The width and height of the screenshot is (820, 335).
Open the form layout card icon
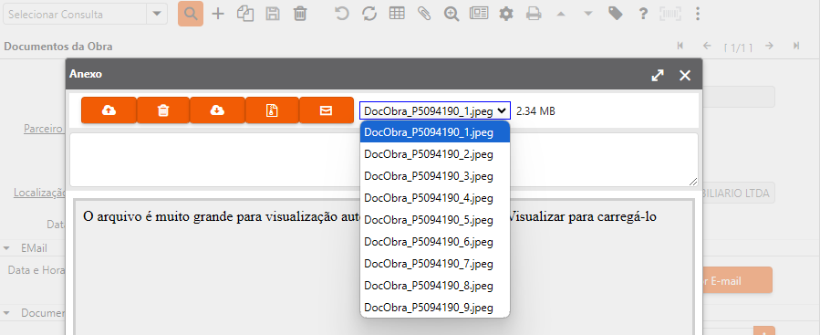coord(479,14)
